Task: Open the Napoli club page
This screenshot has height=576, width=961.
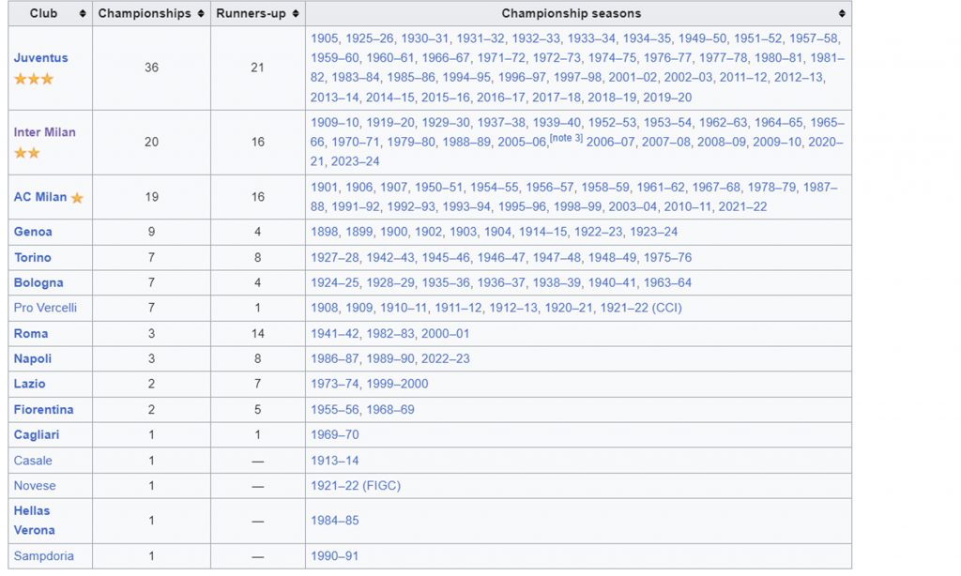Action: [33, 358]
